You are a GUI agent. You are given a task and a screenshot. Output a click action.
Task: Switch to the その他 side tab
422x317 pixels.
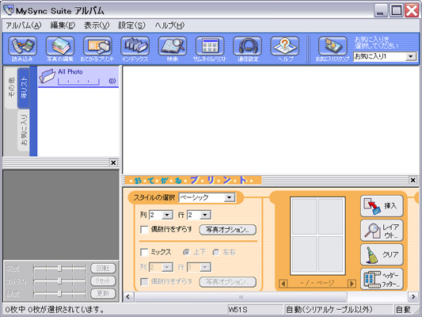tap(11, 87)
